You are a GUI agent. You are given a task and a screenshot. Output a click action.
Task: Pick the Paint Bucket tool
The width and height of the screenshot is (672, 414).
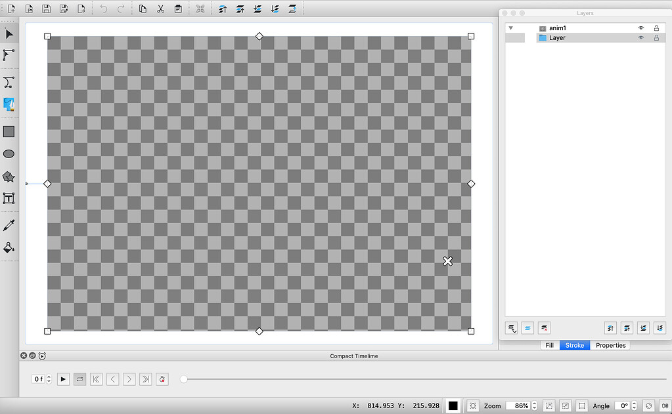(x=9, y=247)
